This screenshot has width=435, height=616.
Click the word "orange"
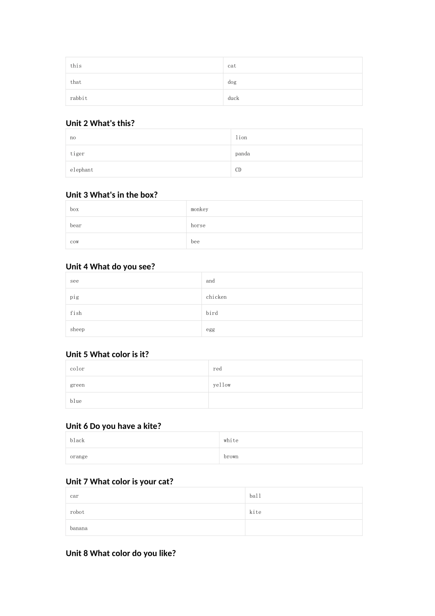[x=79, y=456]
